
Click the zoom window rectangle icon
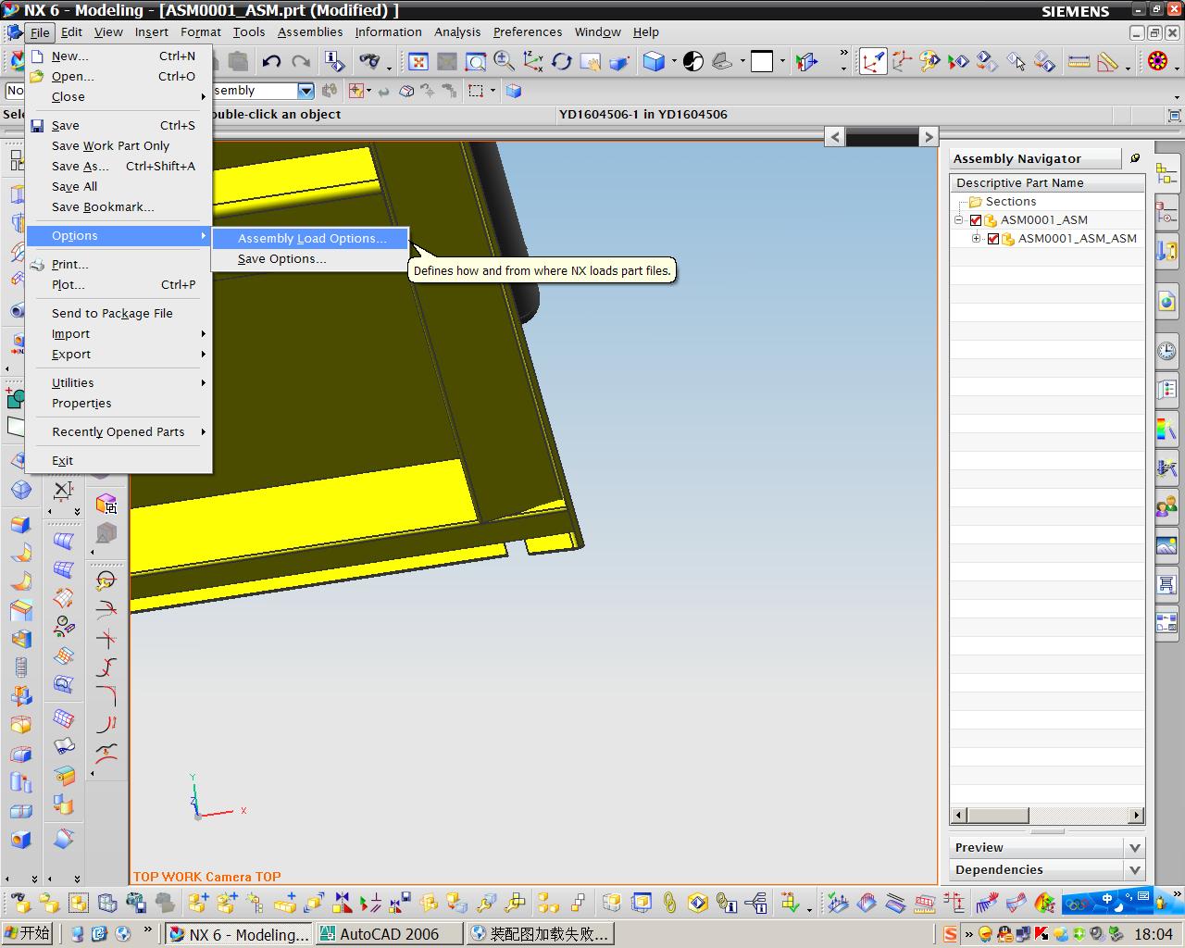click(476, 62)
